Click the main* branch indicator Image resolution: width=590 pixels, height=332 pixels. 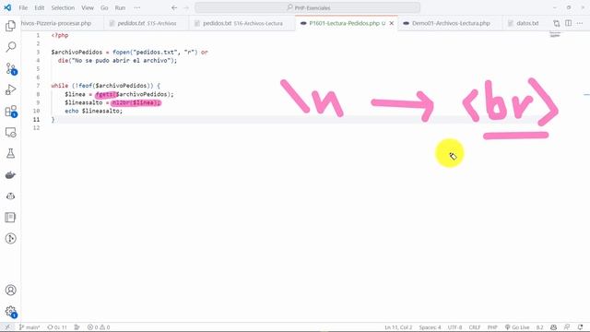tap(29, 327)
